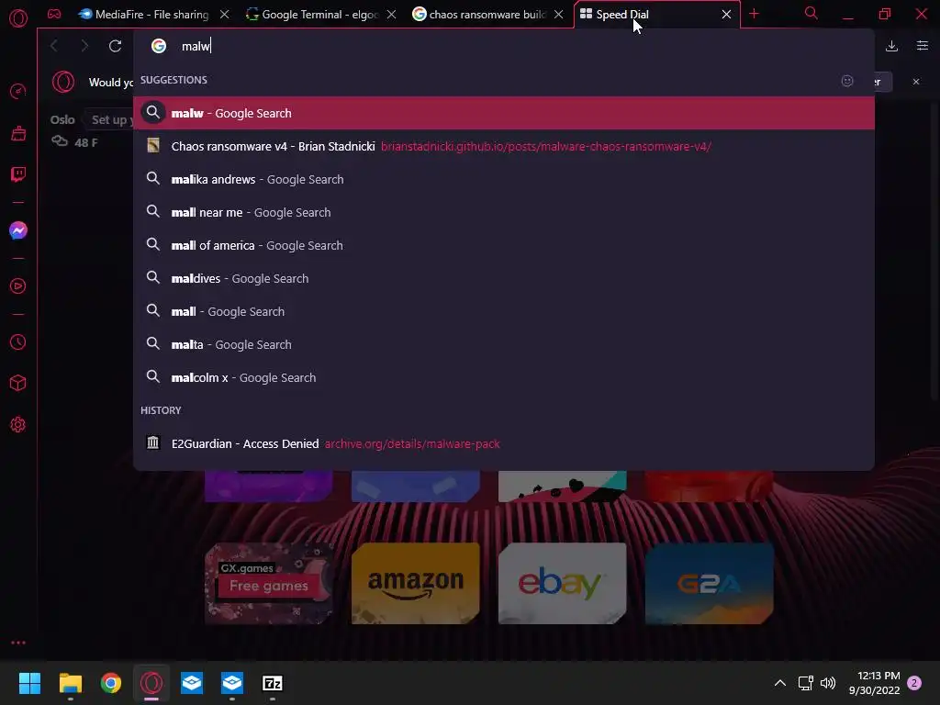
Task: Close the Google Terminal tab
Action: (x=391, y=15)
